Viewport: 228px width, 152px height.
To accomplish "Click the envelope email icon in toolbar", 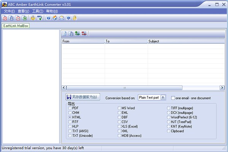I will (62, 18).
